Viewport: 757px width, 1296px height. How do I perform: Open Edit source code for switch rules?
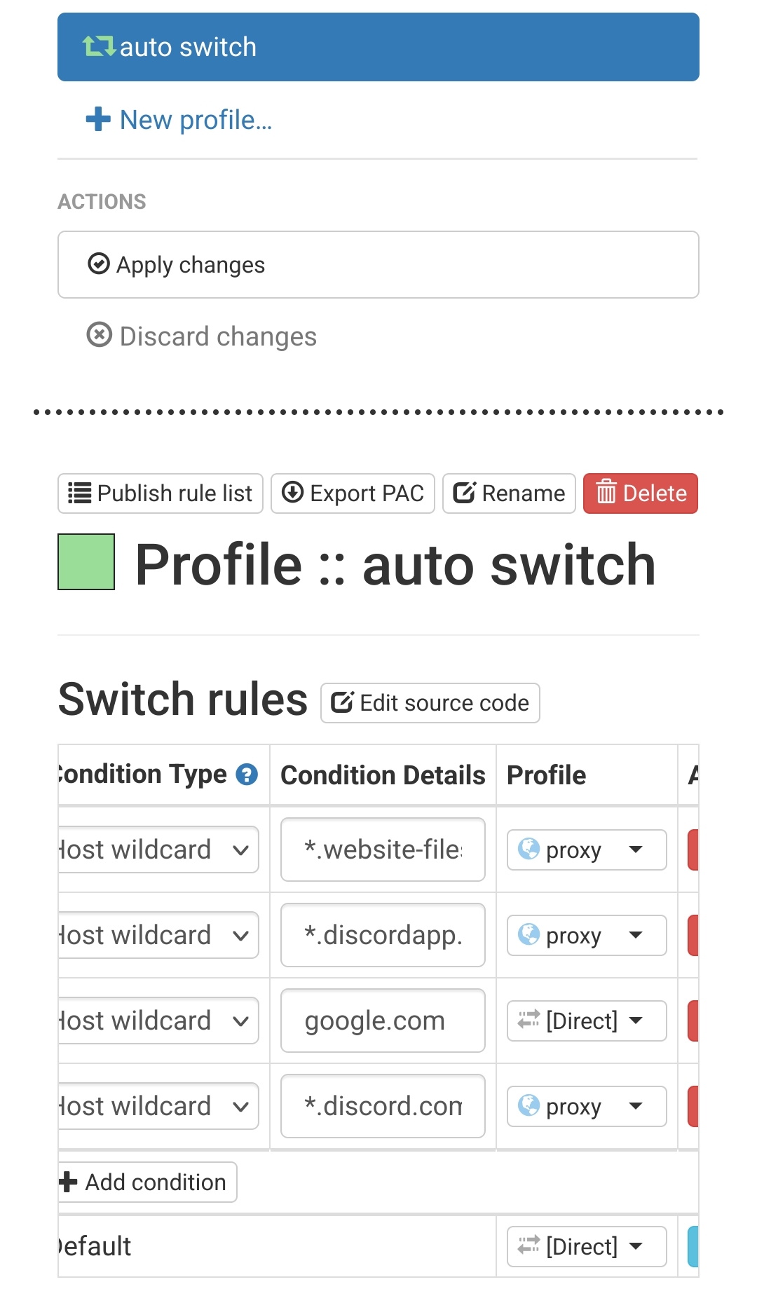coord(430,703)
